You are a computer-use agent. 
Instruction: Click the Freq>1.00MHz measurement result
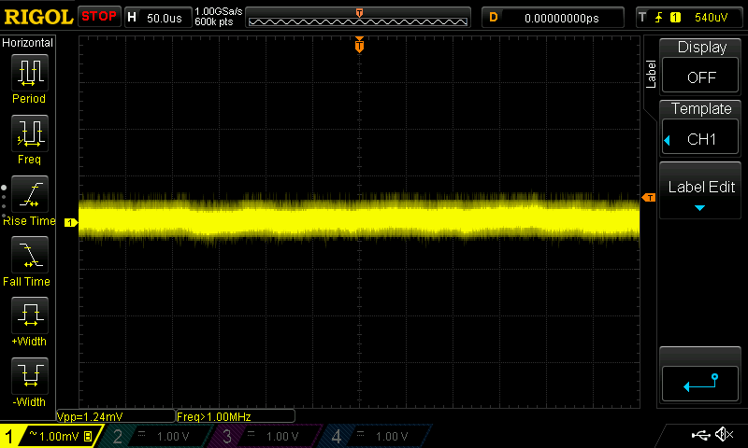(x=236, y=416)
